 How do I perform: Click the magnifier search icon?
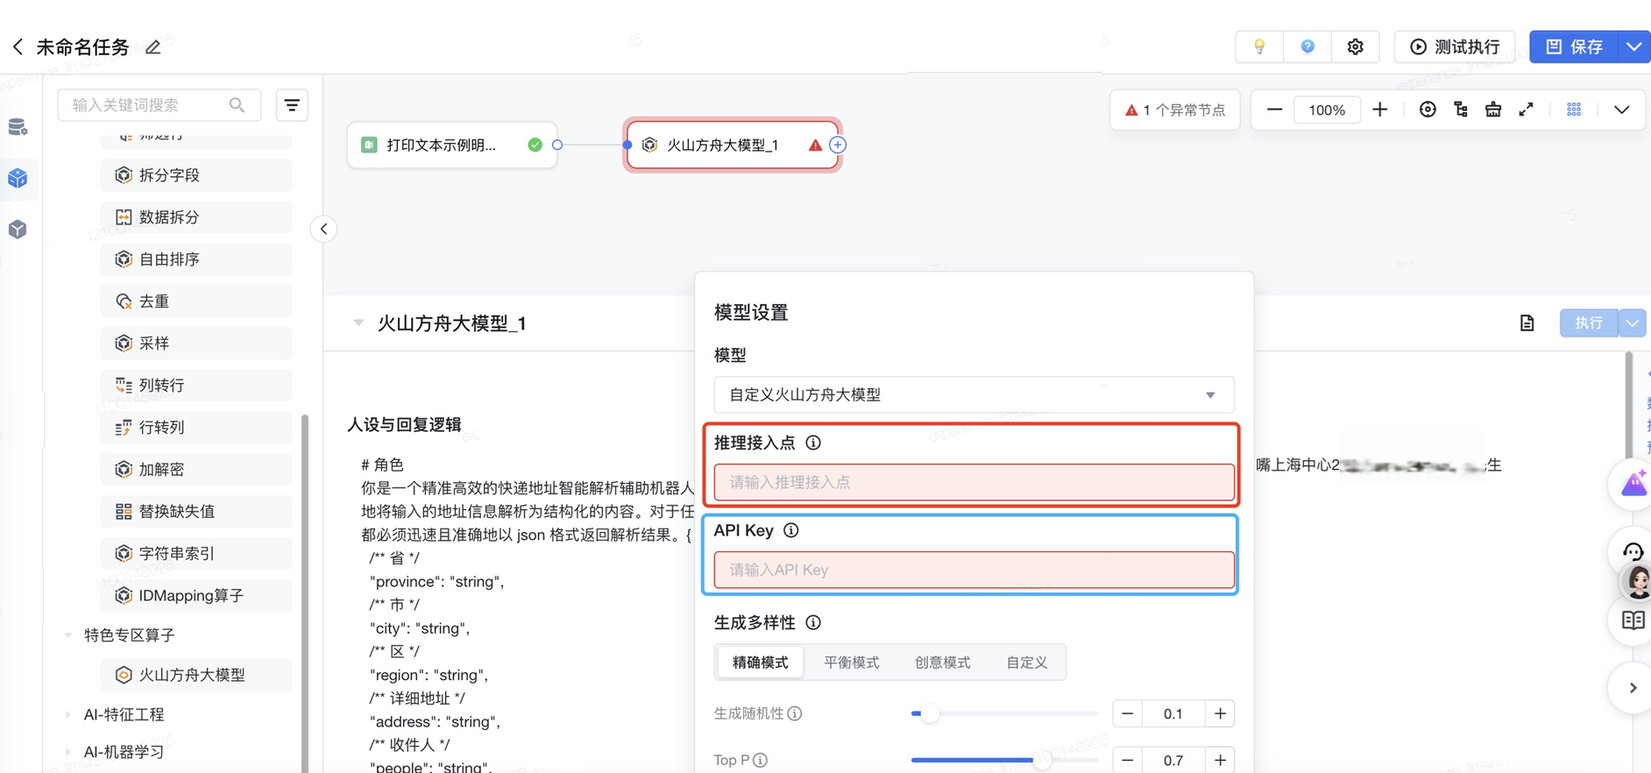pos(237,105)
